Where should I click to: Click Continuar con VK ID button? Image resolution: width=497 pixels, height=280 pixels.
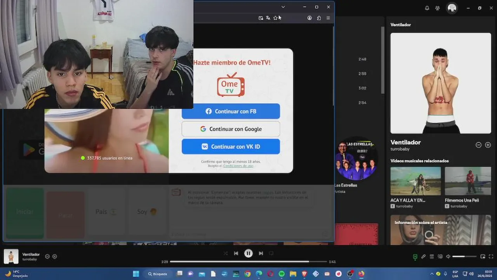[x=231, y=147]
